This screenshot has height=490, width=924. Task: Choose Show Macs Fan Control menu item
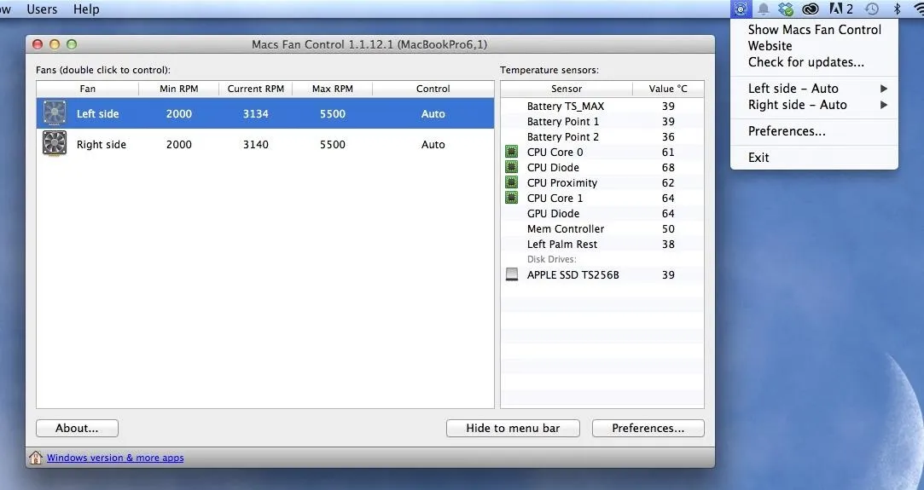point(815,30)
